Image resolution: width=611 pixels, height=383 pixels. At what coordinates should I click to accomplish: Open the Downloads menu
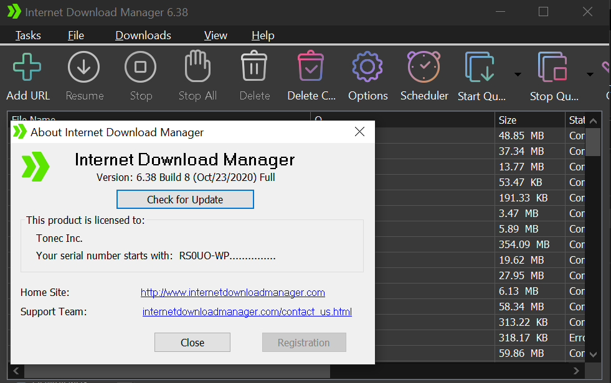click(143, 35)
